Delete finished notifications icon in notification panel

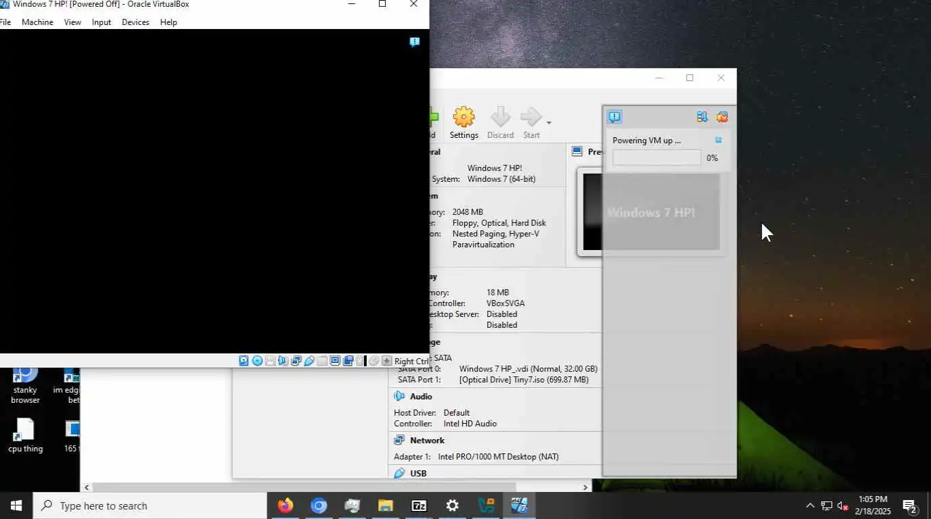coord(722,117)
